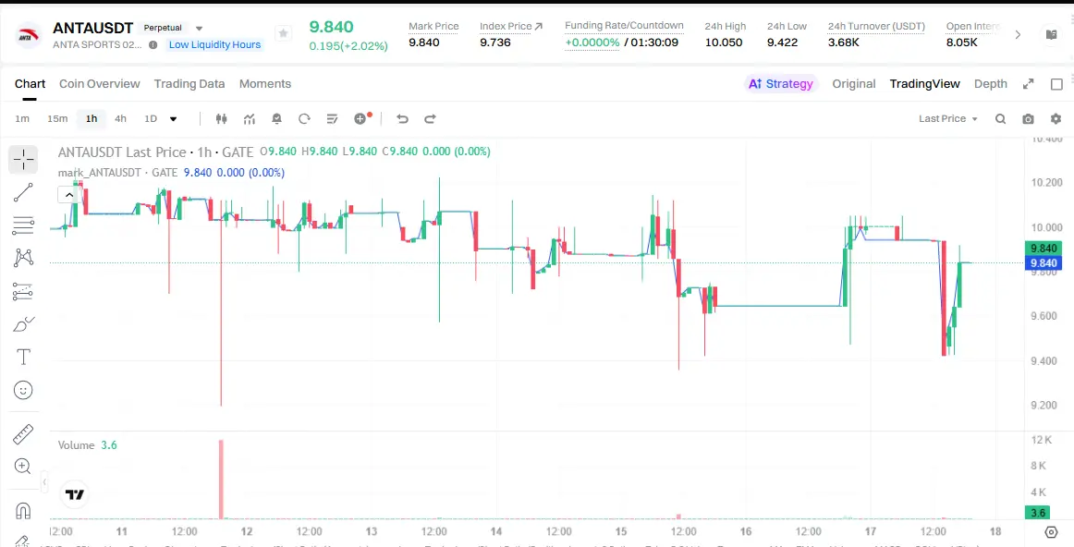This screenshot has width=1074, height=547.
Task: Open the indicators menu
Action: click(x=250, y=118)
